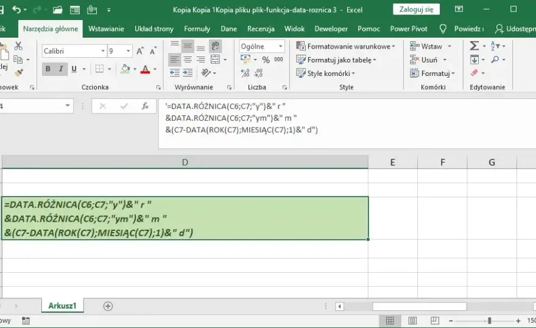The height and width of the screenshot is (328, 536).
Task: Click the Clear eraser icon
Action: [474, 73]
